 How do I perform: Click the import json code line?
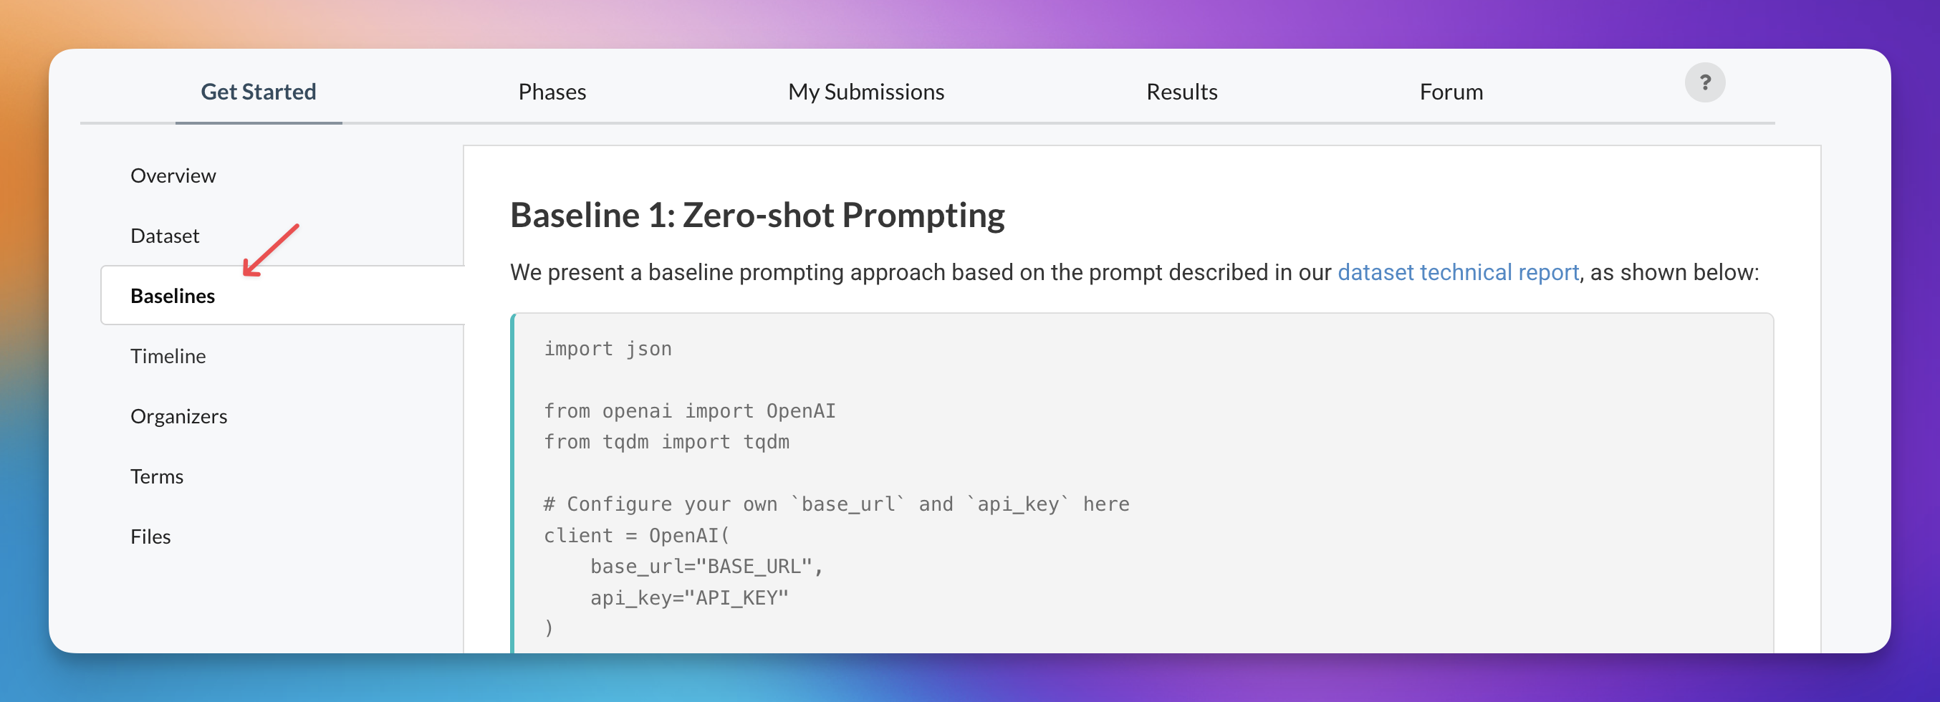coord(607,348)
